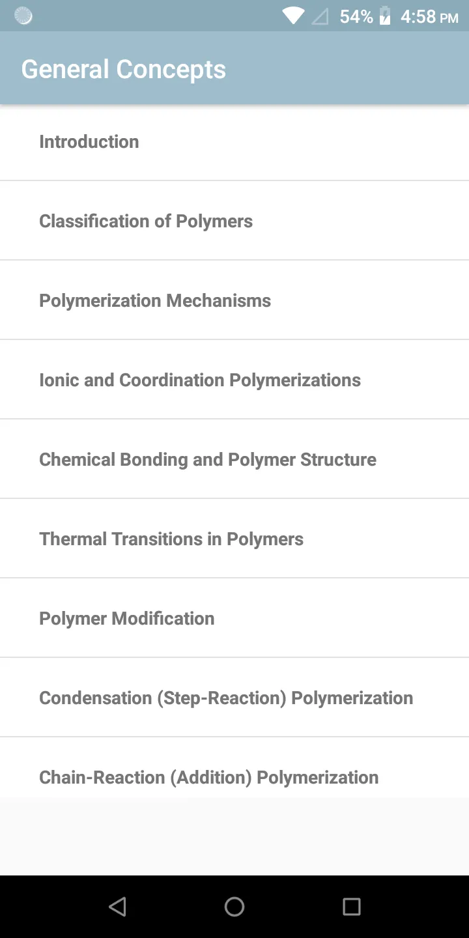Tap the Android back navigation icon

(117, 907)
